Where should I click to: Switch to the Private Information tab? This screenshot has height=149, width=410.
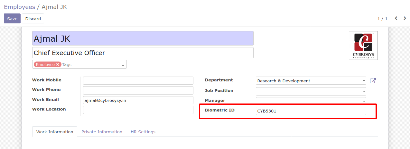tap(102, 132)
